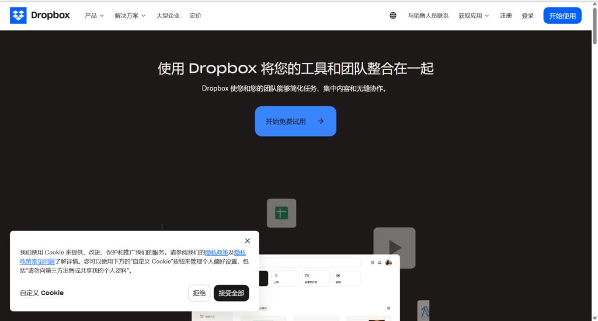Click the Dropbox box logo icon
The height and width of the screenshot is (321, 598).
tap(18, 16)
